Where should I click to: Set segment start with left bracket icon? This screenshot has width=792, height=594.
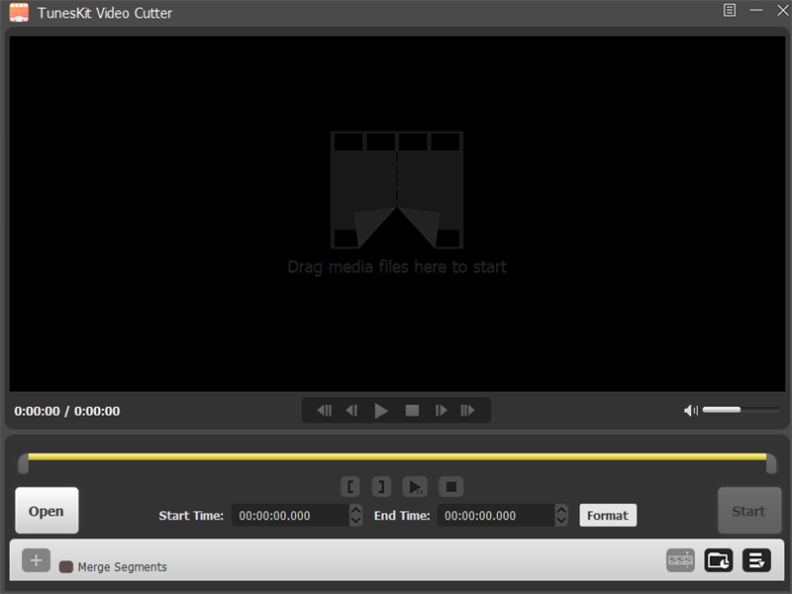pyautogui.click(x=351, y=486)
